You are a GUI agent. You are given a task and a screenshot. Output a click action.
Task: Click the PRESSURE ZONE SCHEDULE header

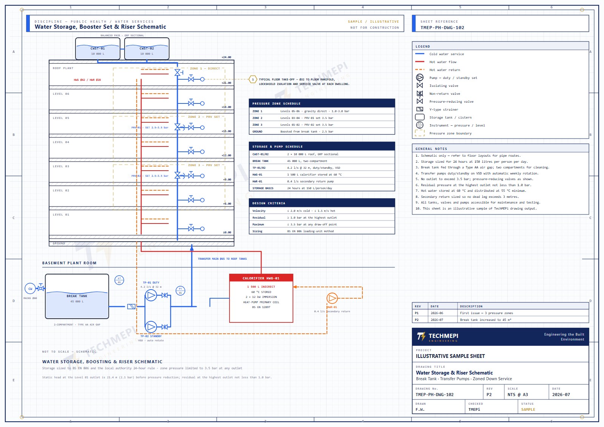tap(322, 103)
